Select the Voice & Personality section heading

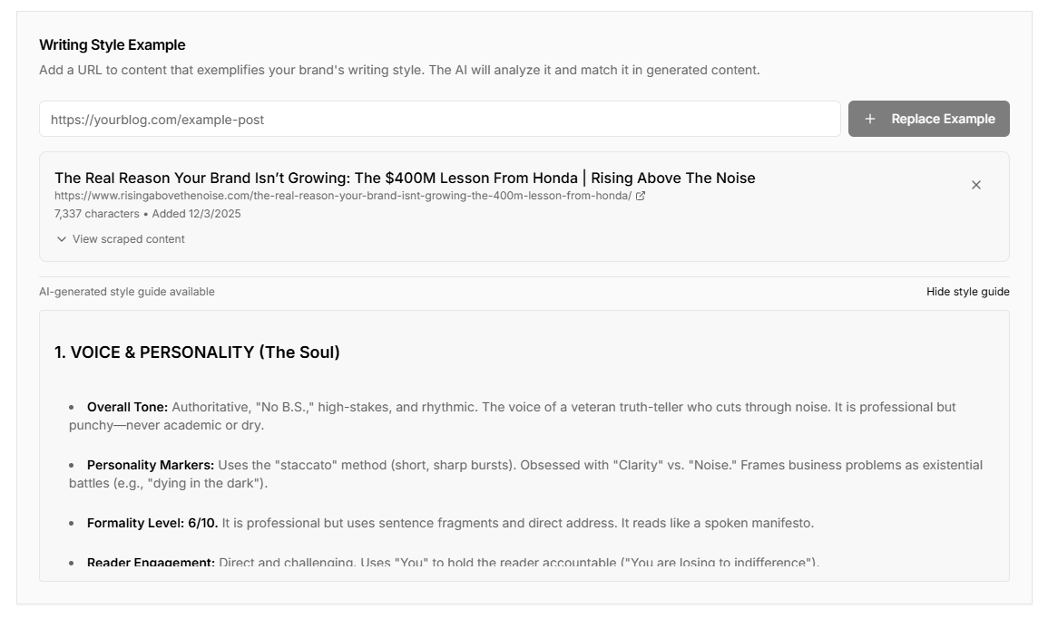click(197, 352)
